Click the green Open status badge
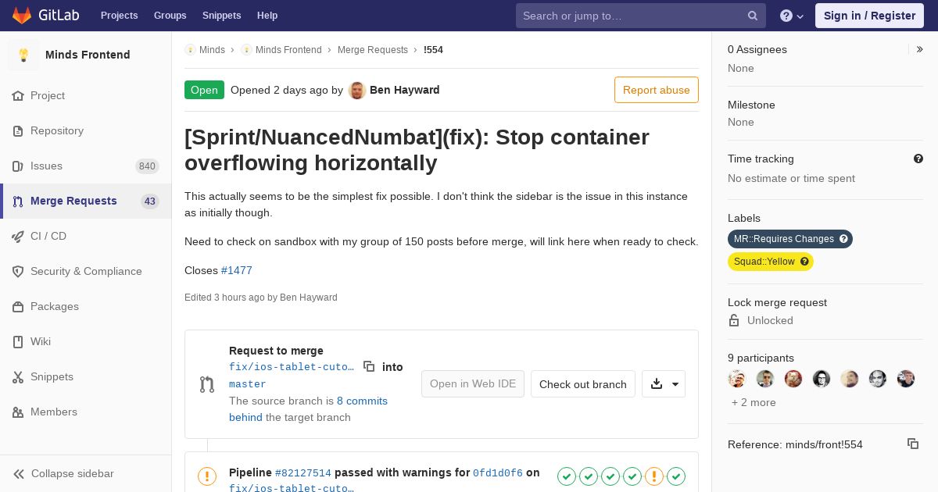Viewport: 938px width, 492px height. click(204, 90)
